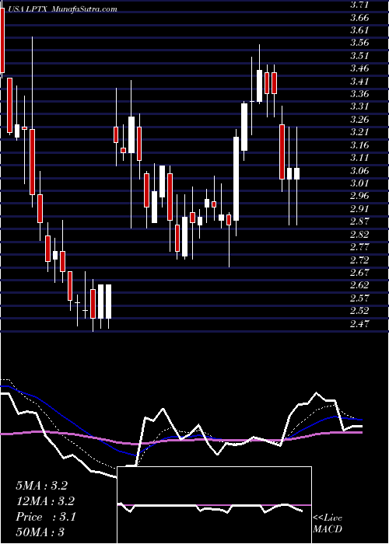Click the 2.67 price axis label
389x544 pixels.
point(359,273)
